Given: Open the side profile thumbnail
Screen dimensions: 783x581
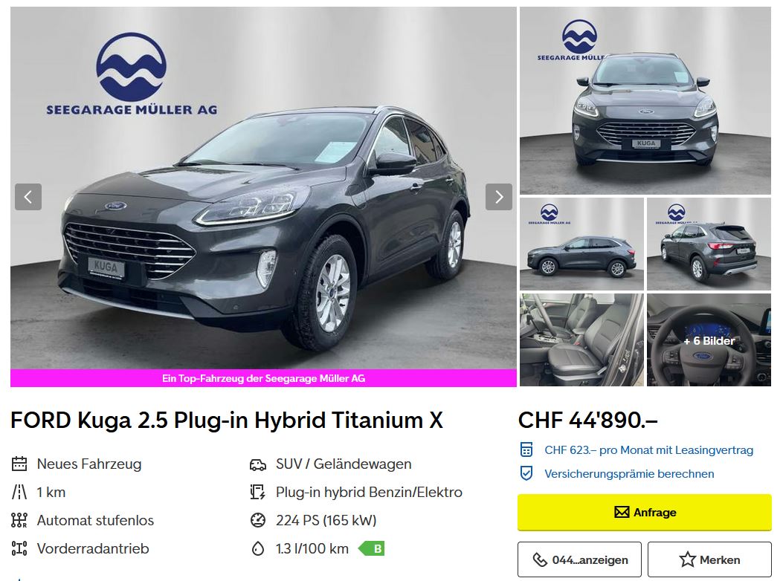Looking at the screenshot, I should [x=581, y=244].
